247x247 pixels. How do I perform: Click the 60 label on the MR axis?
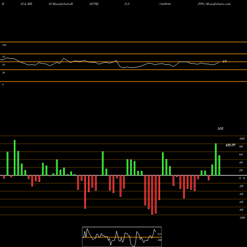pos(241,155)
